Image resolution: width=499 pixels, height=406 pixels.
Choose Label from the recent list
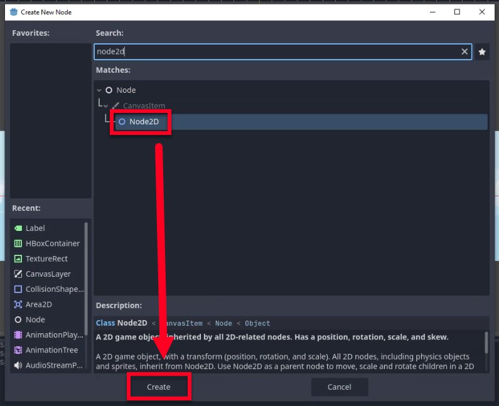coord(35,228)
